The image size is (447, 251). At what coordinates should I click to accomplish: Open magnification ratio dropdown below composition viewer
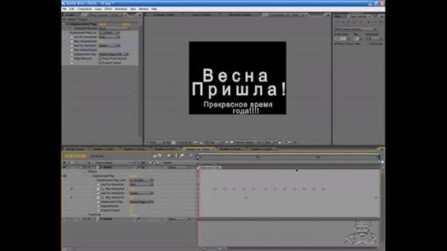tap(156, 142)
